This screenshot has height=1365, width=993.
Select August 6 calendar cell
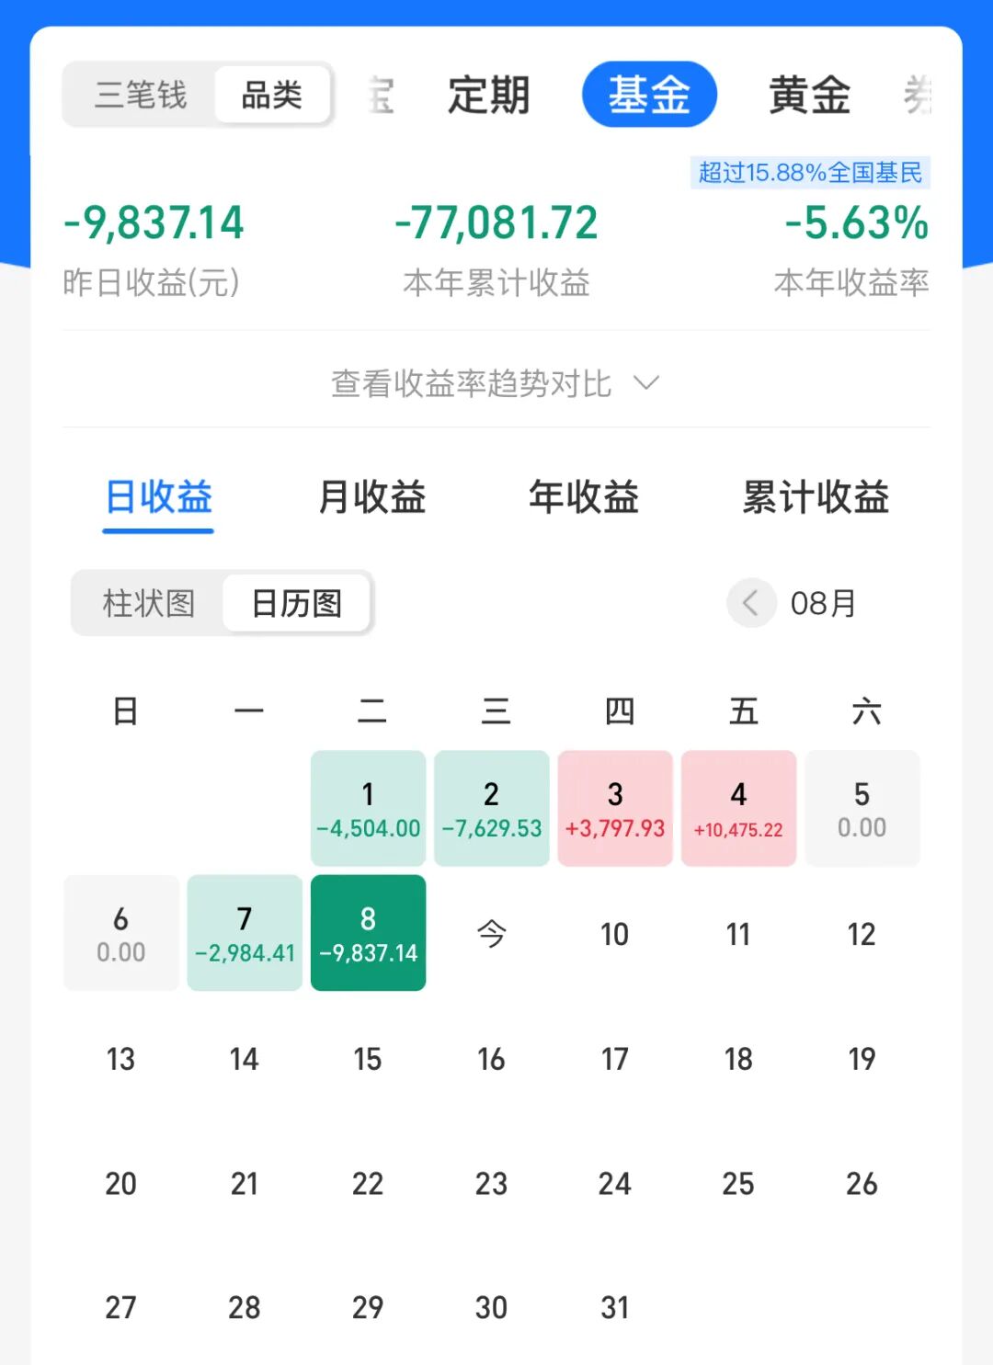point(121,933)
